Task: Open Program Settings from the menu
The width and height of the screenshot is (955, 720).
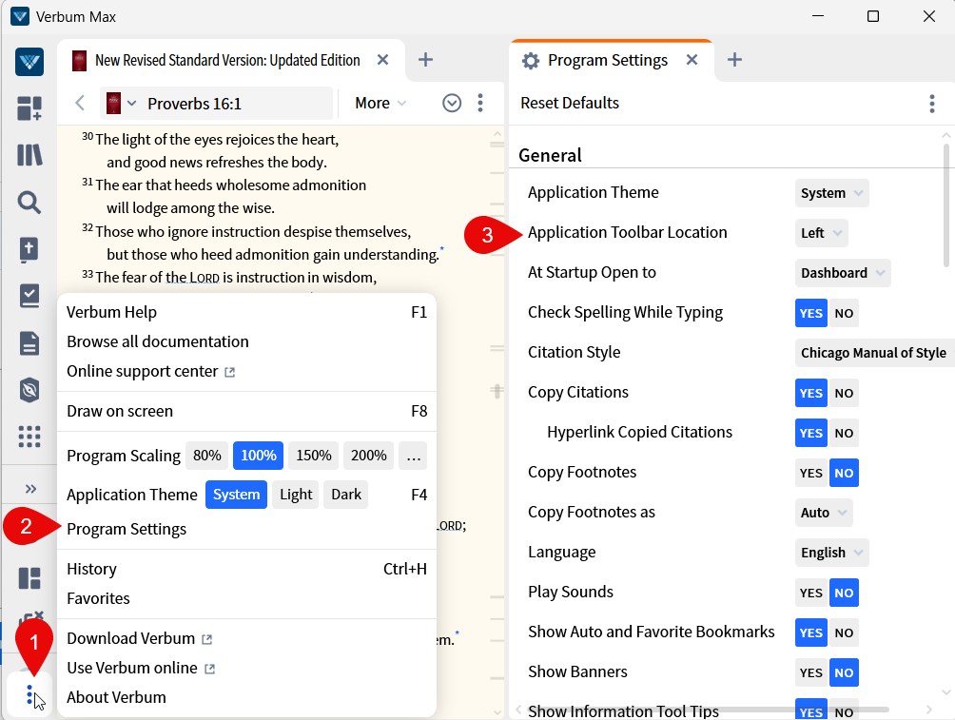Action: pos(246,530)
